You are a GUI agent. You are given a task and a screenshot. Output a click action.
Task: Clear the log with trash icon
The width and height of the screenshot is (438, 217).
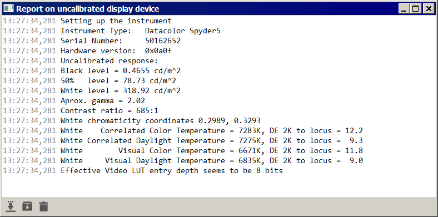coord(43,206)
